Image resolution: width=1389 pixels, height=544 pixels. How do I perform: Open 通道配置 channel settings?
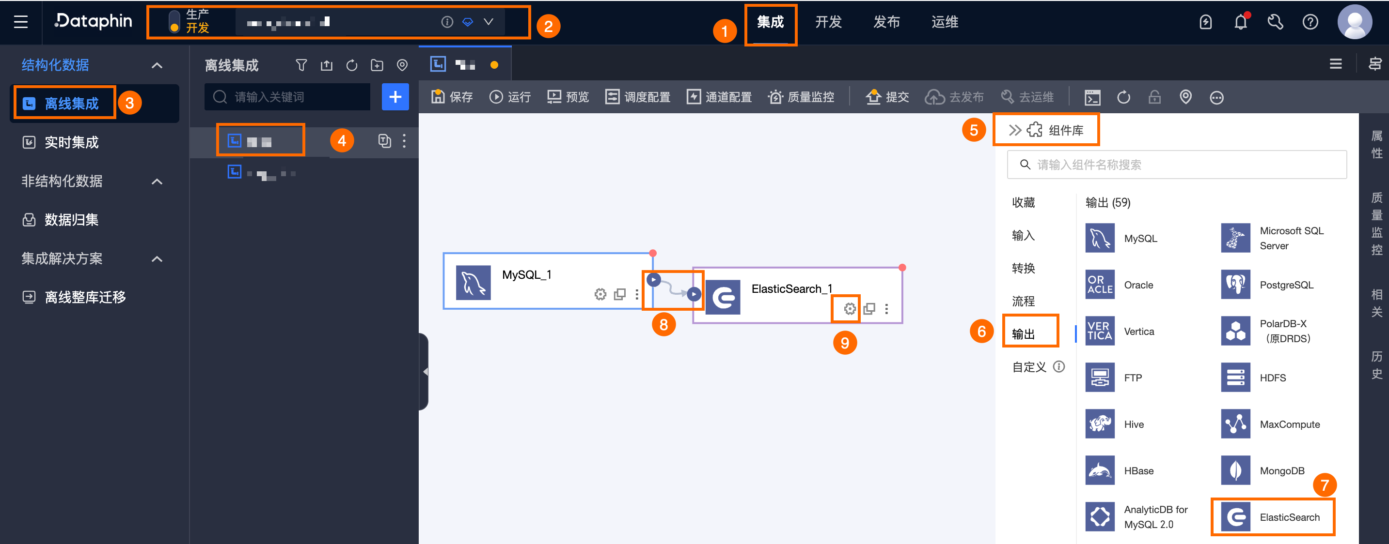(x=719, y=97)
